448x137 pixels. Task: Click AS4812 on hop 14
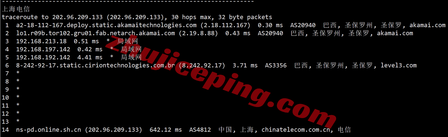[200, 130]
